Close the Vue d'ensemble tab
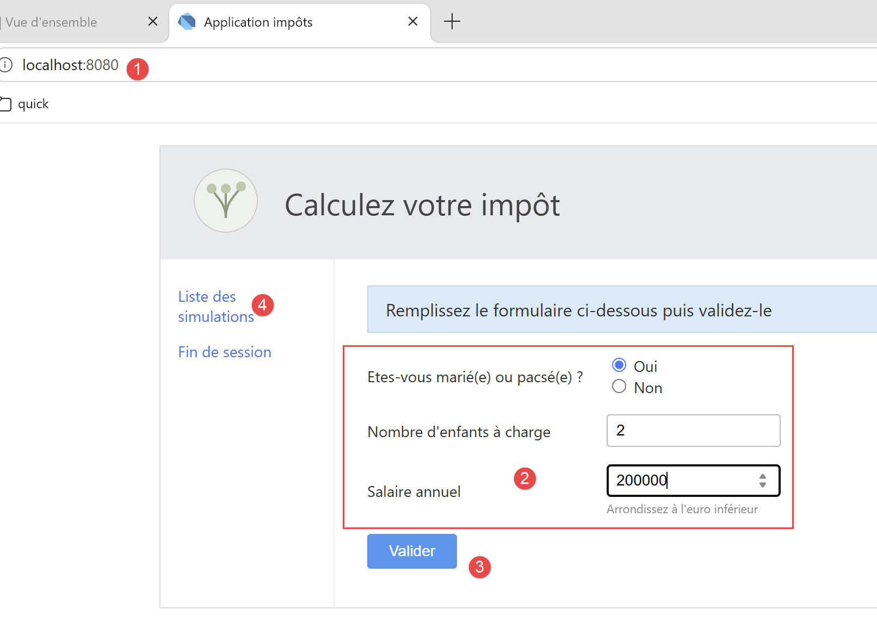This screenshot has height=641, width=877. point(153,21)
